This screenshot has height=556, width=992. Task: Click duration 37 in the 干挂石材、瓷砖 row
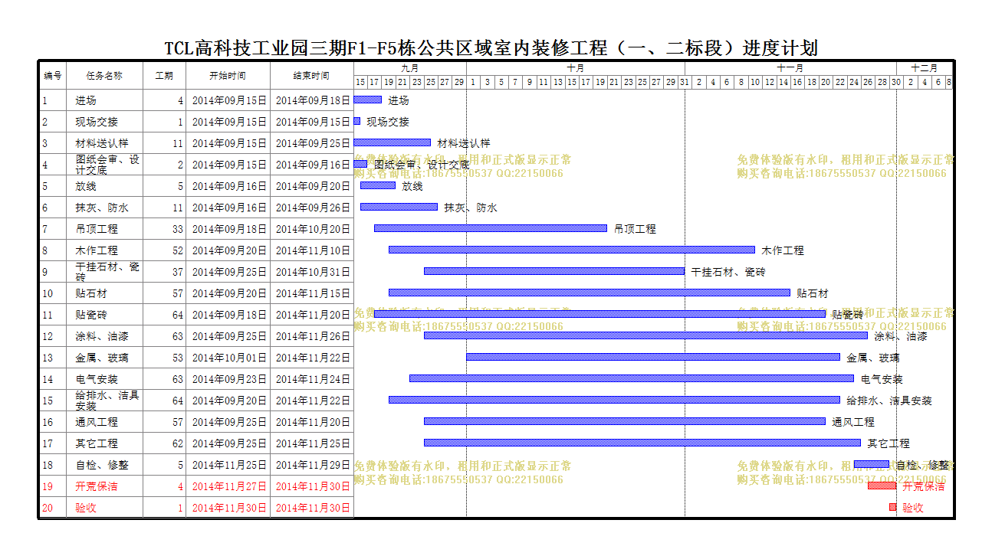(178, 272)
